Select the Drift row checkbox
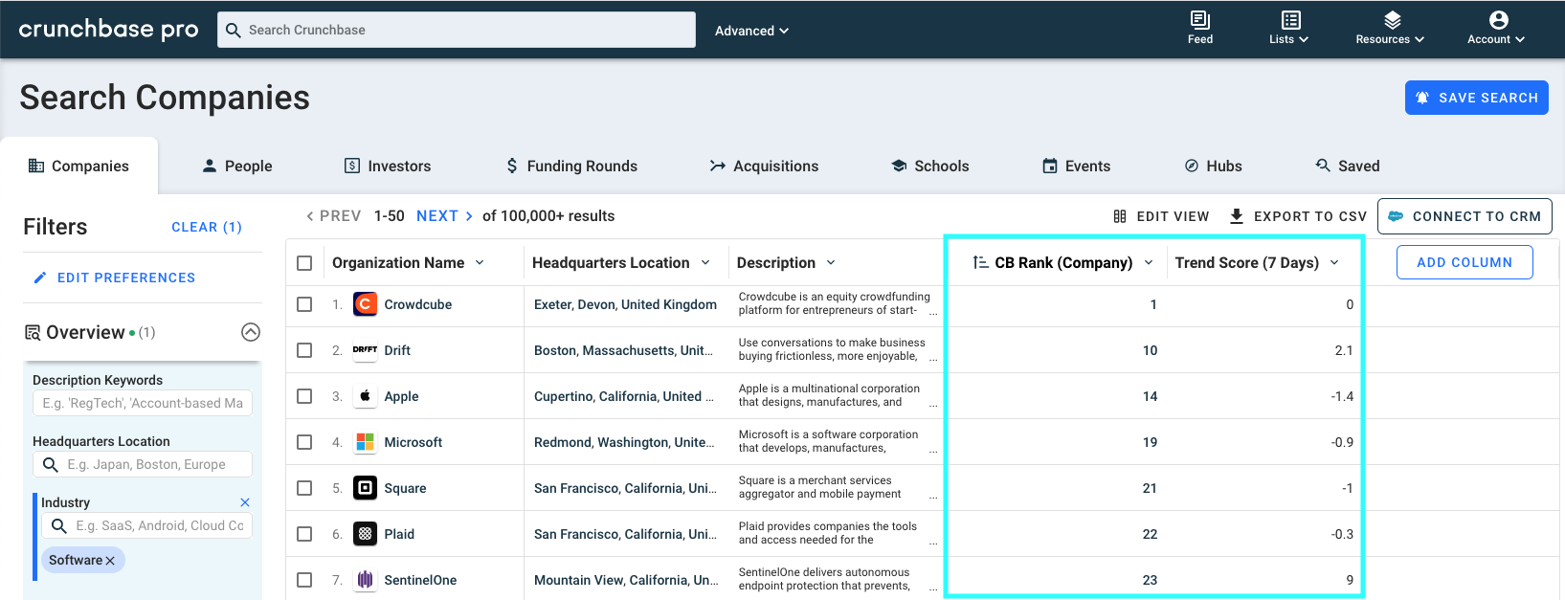 tap(304, 350)
